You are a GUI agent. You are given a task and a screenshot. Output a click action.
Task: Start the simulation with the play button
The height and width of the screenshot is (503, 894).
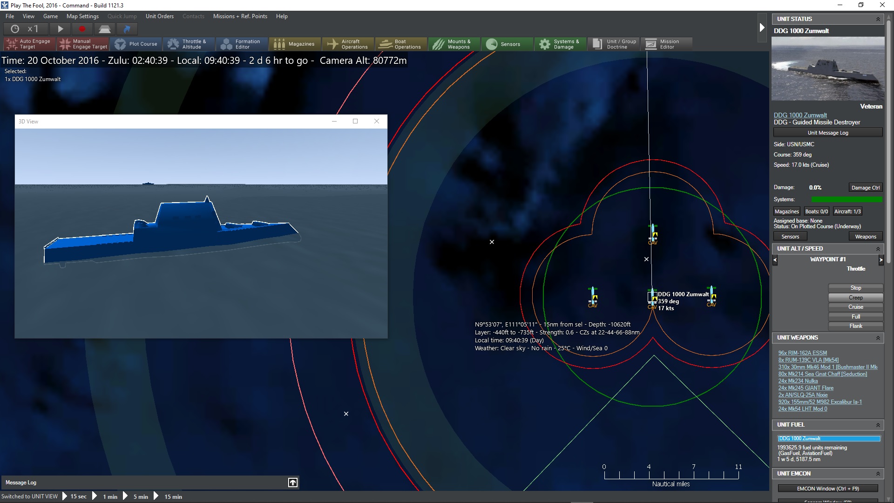pos(60,29)
